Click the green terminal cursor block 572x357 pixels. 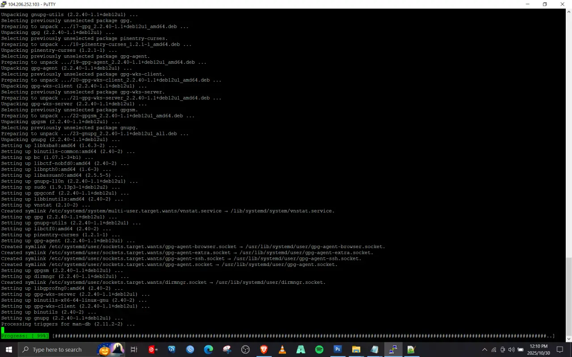coord(2,330)
